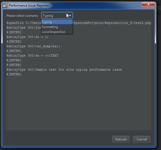Screen dimensions: 161x150
Task: Click the scenario dropdown arrow
Action: click(x=70, y=16)
